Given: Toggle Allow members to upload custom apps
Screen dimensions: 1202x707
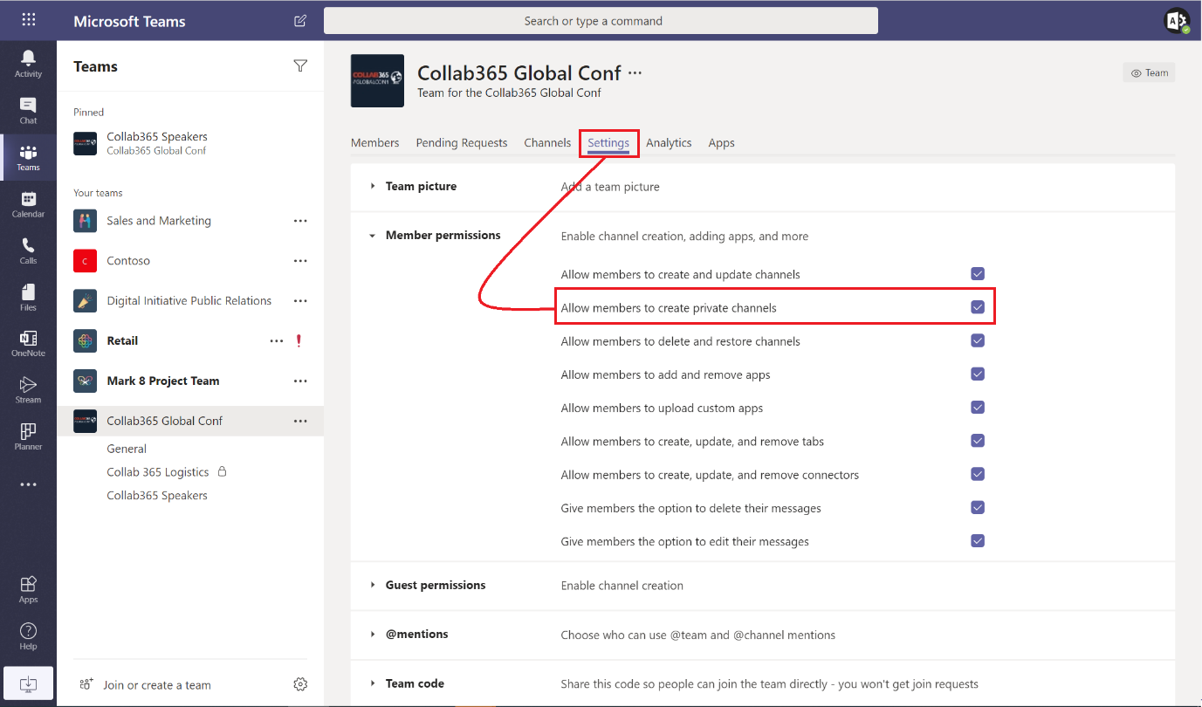Looking at the screenshot, I should click(x=978, y=408).
